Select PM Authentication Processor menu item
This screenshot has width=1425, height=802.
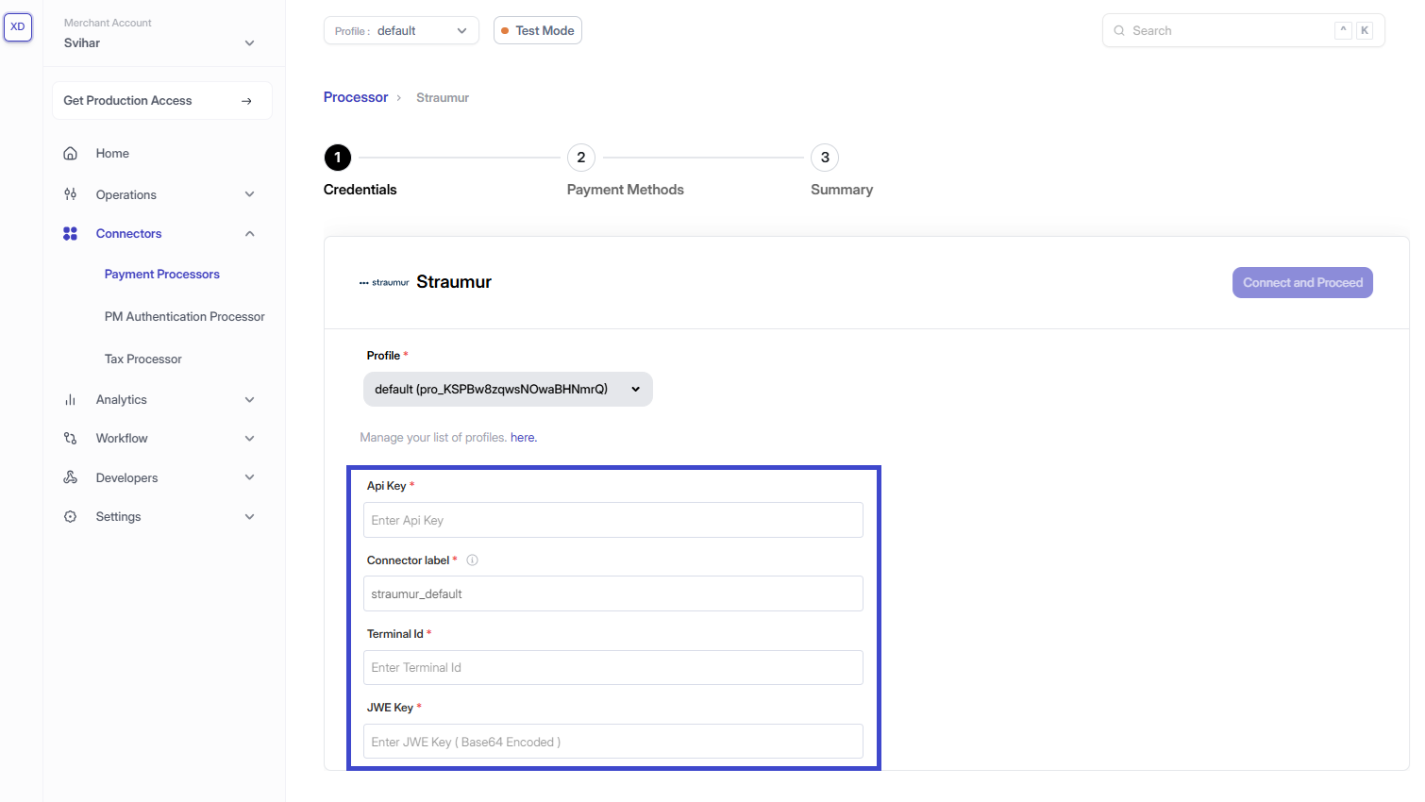[x=185, y=317]
